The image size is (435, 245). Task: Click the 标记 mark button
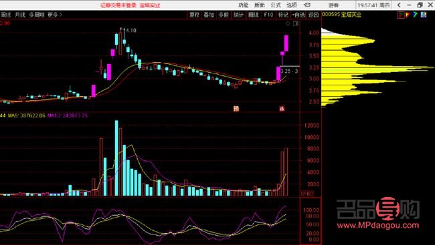coord(283,15)
